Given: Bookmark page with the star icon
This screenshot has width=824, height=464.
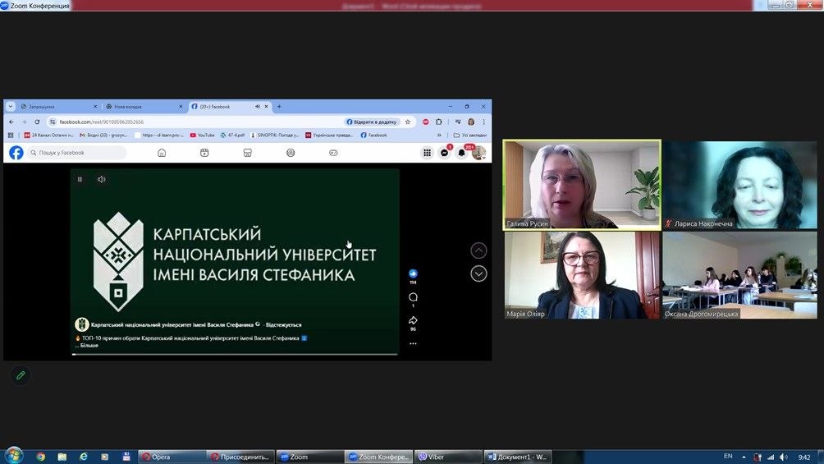Looking at the screenshot, I should tap(408, 122).
